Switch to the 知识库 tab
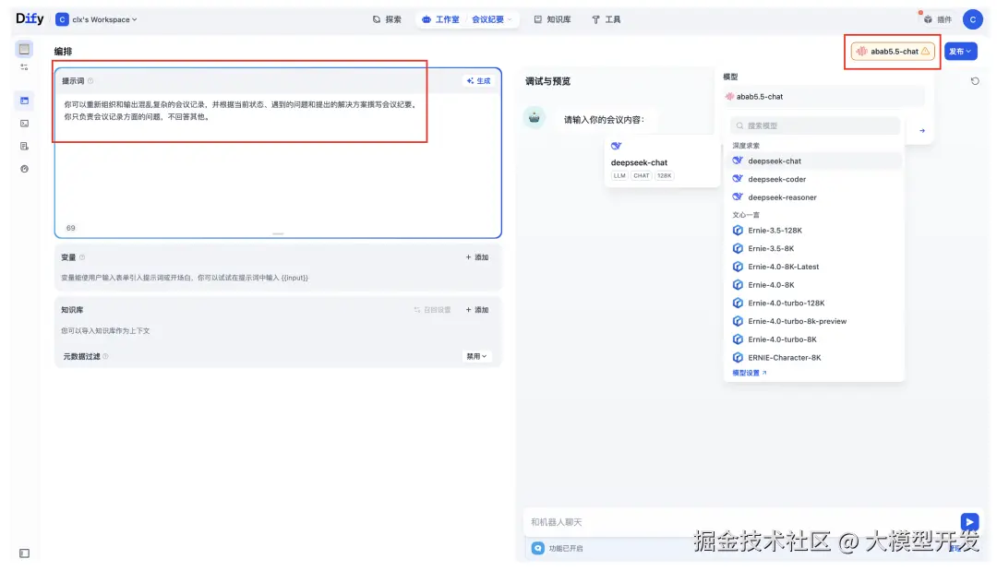Viewport: 997px width, 571px height. [552, 18]
